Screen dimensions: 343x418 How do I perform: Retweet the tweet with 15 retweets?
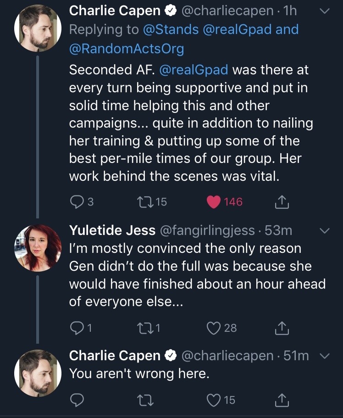144,202
